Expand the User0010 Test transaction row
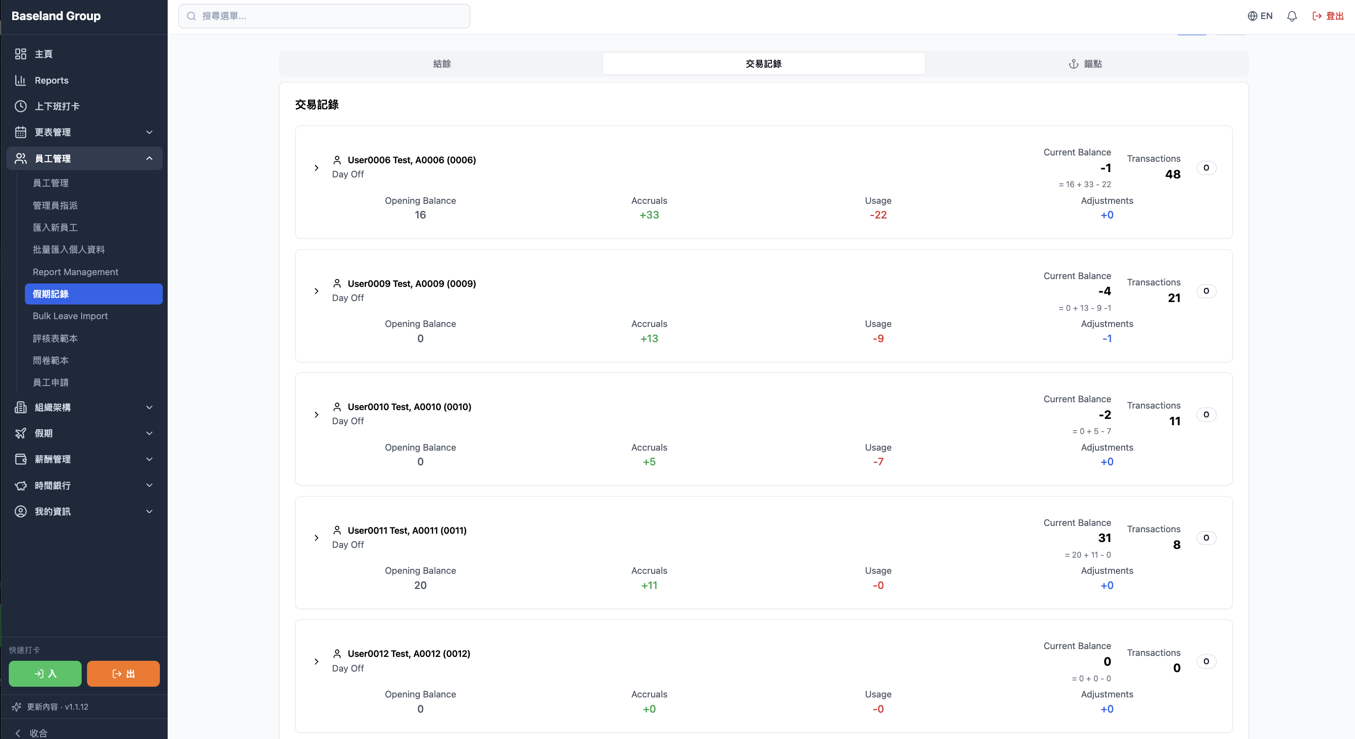1355x739 pixels. pyautogui.click(x=316, y=414)
